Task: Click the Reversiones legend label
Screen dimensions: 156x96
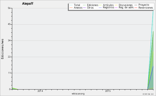Action: 146,8
